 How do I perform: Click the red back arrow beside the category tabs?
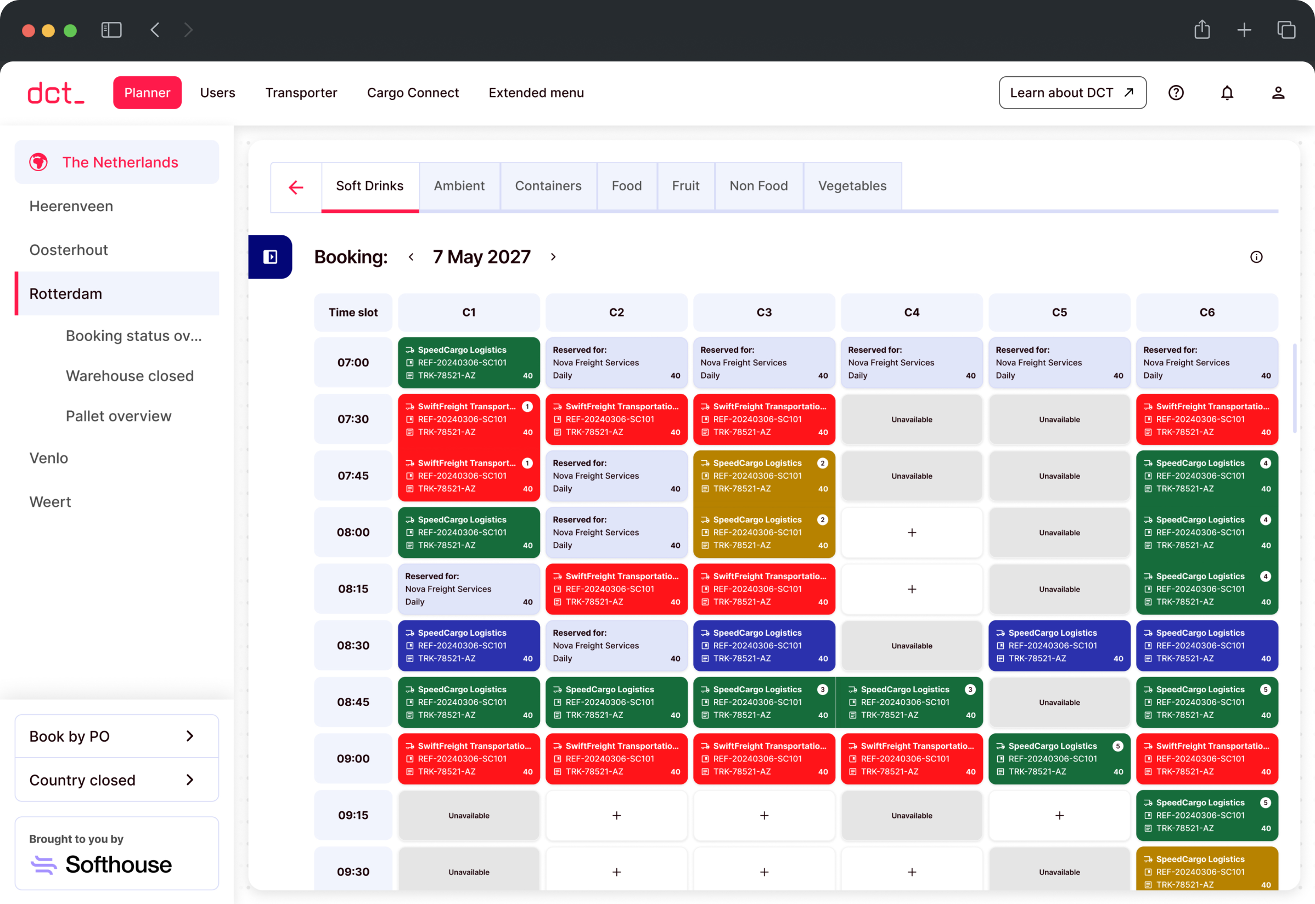click(x=296, y=187)
